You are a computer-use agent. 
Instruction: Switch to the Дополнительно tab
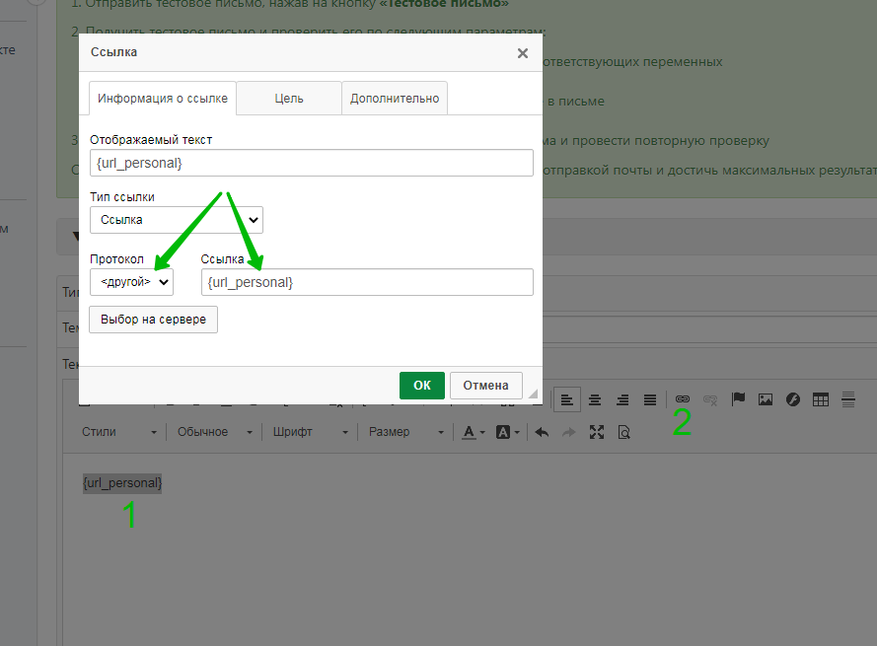click(x=395, y=99)
